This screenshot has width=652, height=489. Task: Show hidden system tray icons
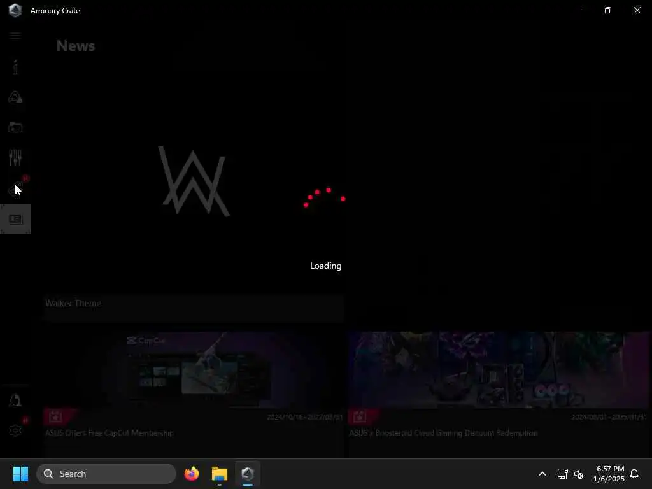[x=542, y=474]
